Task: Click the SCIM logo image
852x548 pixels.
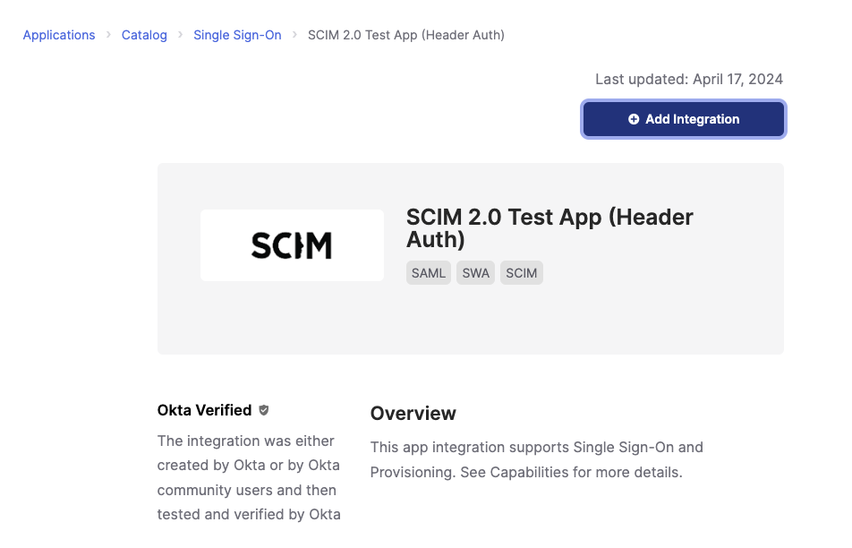Action: pos(292,245)
